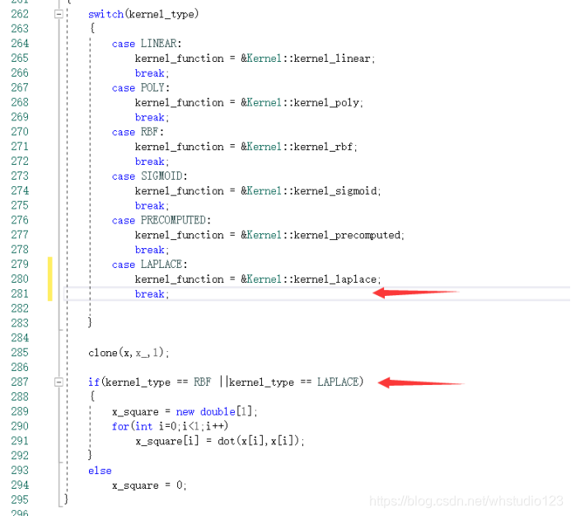Click 'clone(x, x_, 1);' on line 285

[x=129, y=353]
